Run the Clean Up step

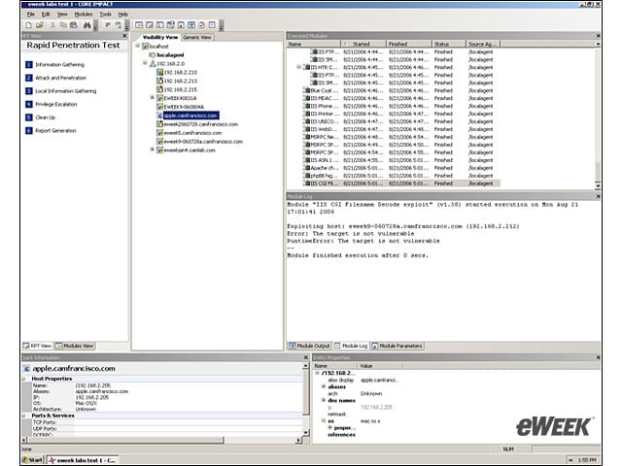point(46,117)
